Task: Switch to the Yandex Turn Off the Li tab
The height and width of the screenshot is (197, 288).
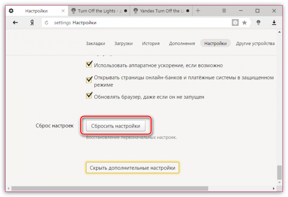Action: (x=161, y=11)
